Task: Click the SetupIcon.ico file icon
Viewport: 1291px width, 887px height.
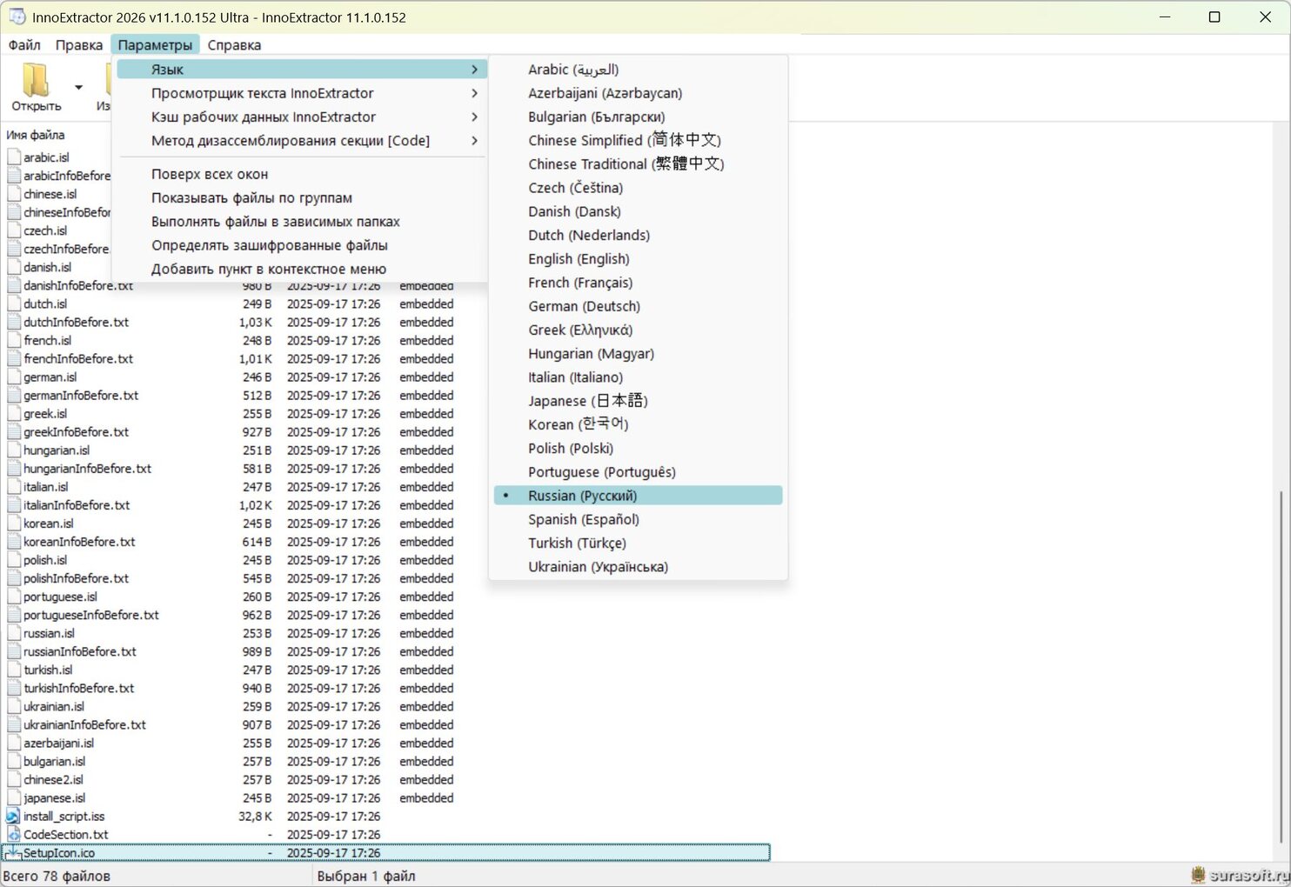Action: point(13,853)
